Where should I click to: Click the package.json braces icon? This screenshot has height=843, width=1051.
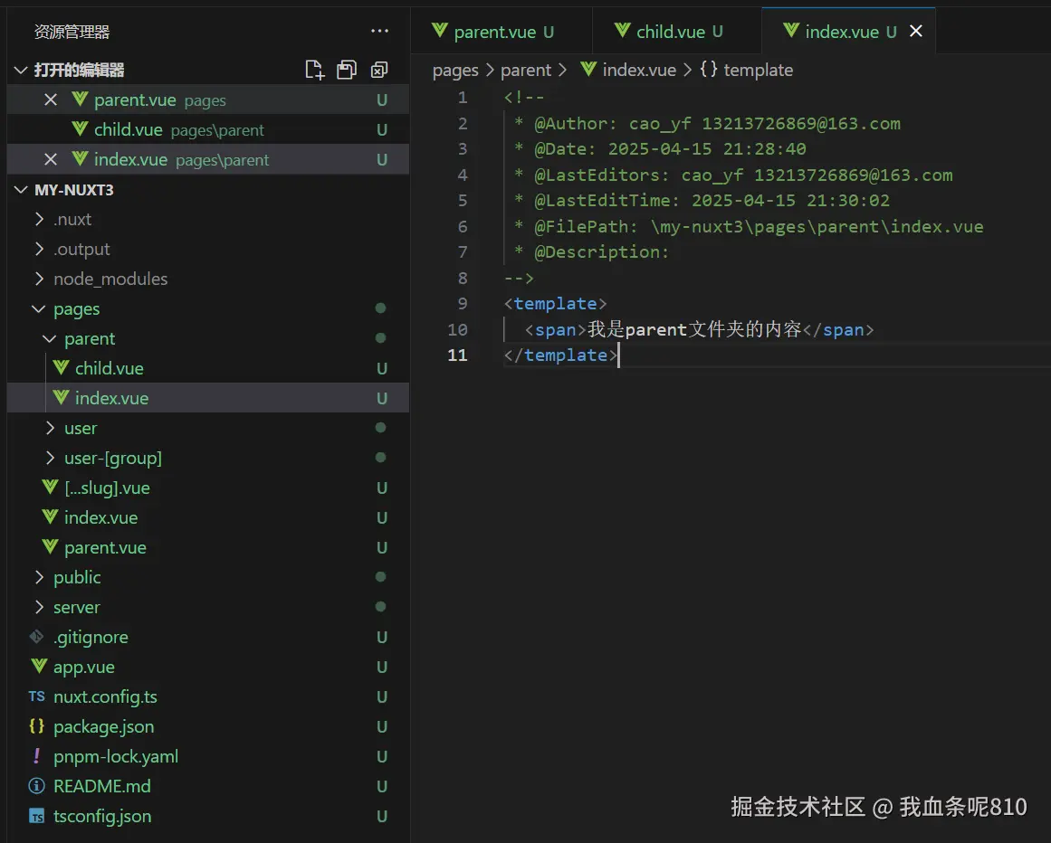click(37, 726)
